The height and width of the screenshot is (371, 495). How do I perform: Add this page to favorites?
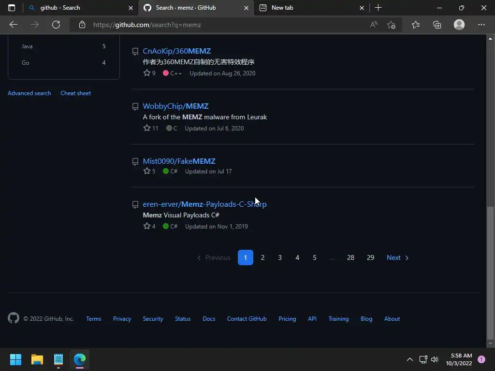click(x=392, y=25)
